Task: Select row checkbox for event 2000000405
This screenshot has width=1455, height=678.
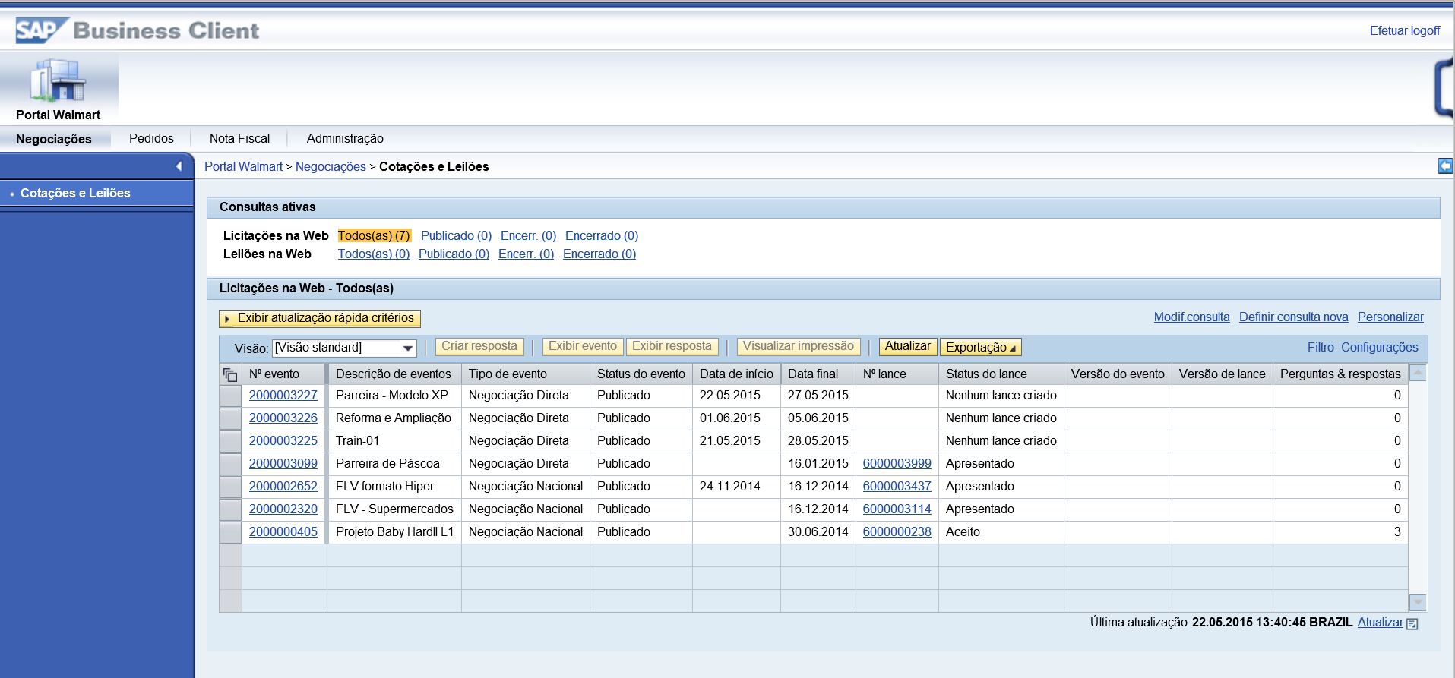Action: [230, 532]
